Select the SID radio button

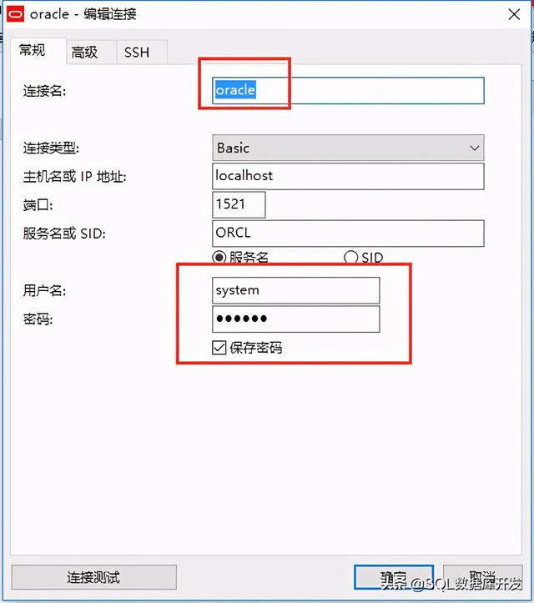pyautogui.click(x=351, y=257)
